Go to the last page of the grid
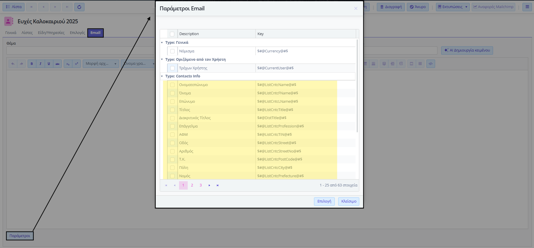 click(218, 185)
